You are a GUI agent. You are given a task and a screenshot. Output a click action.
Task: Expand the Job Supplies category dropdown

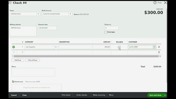click(x=56, y=47)
